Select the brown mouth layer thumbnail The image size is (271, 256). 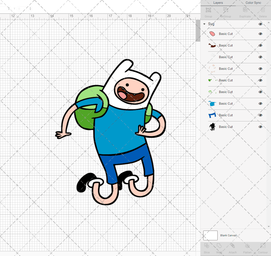212,45
